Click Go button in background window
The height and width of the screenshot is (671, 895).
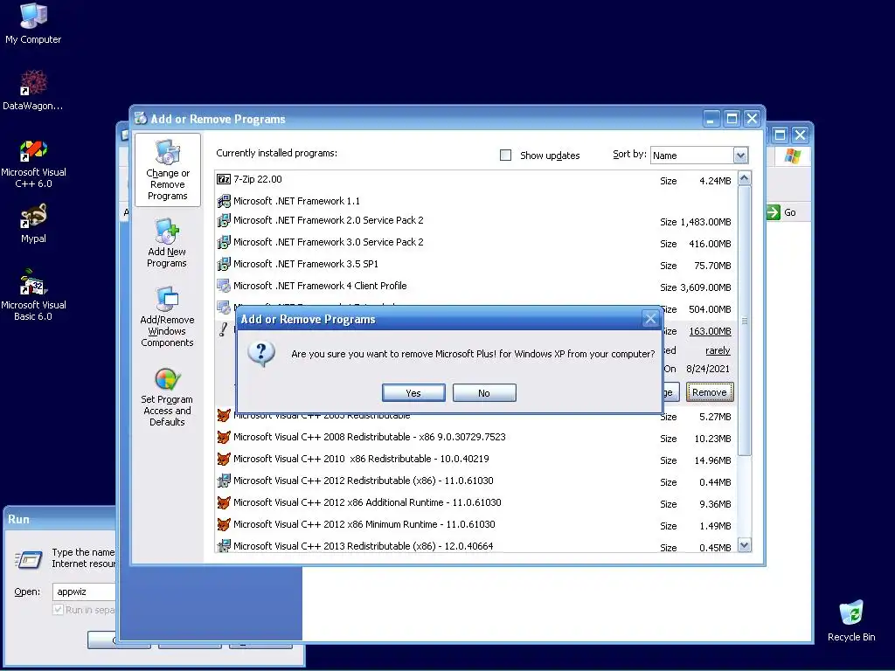[782, 212]
